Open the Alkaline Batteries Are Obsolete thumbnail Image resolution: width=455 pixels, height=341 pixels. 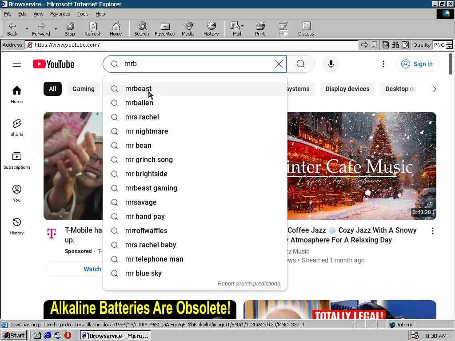pyautogui.click(x=140, y=309)
